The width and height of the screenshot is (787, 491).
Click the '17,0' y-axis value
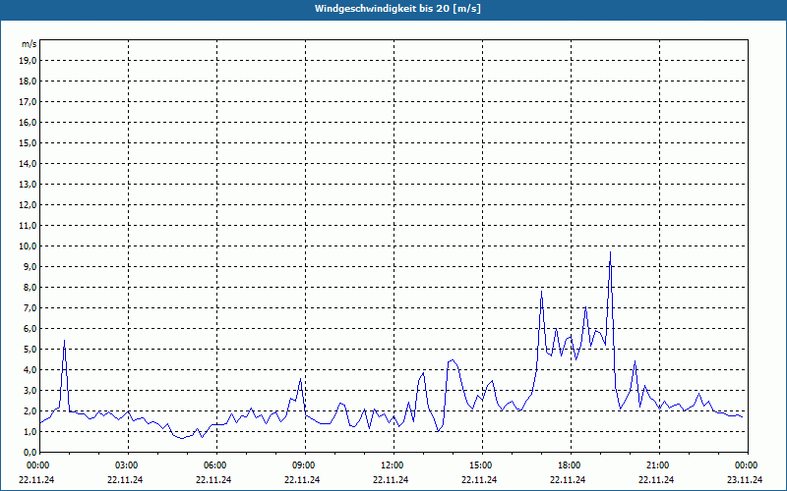point(28,102)
